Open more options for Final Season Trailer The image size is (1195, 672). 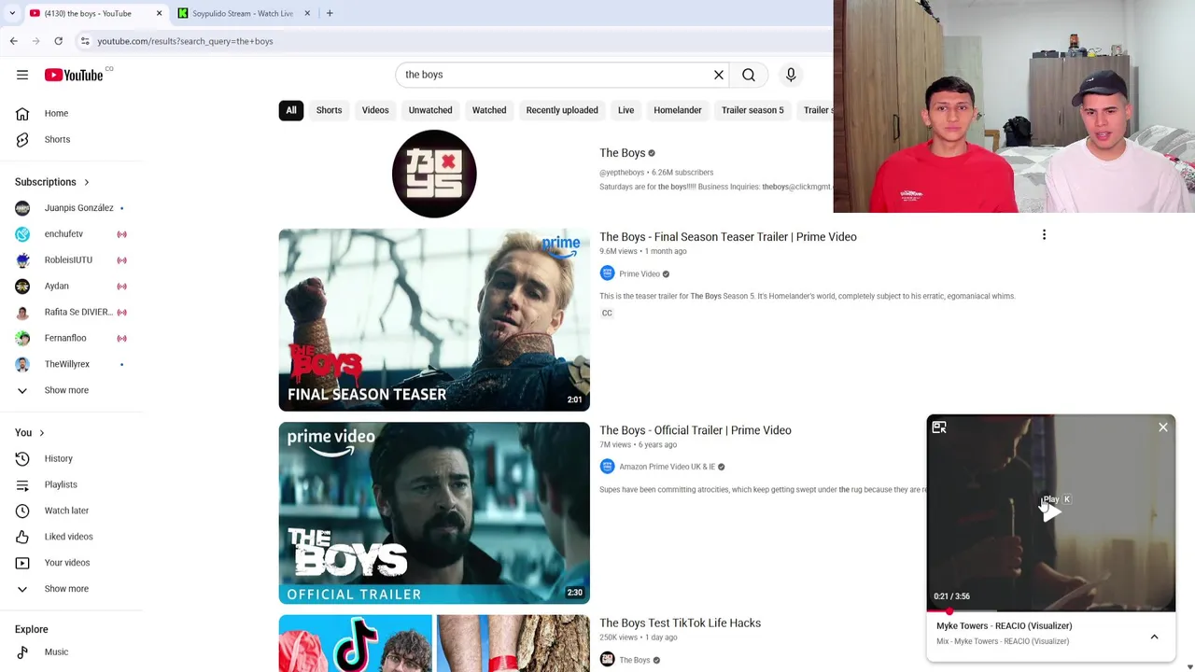[x=1044, y=235]
